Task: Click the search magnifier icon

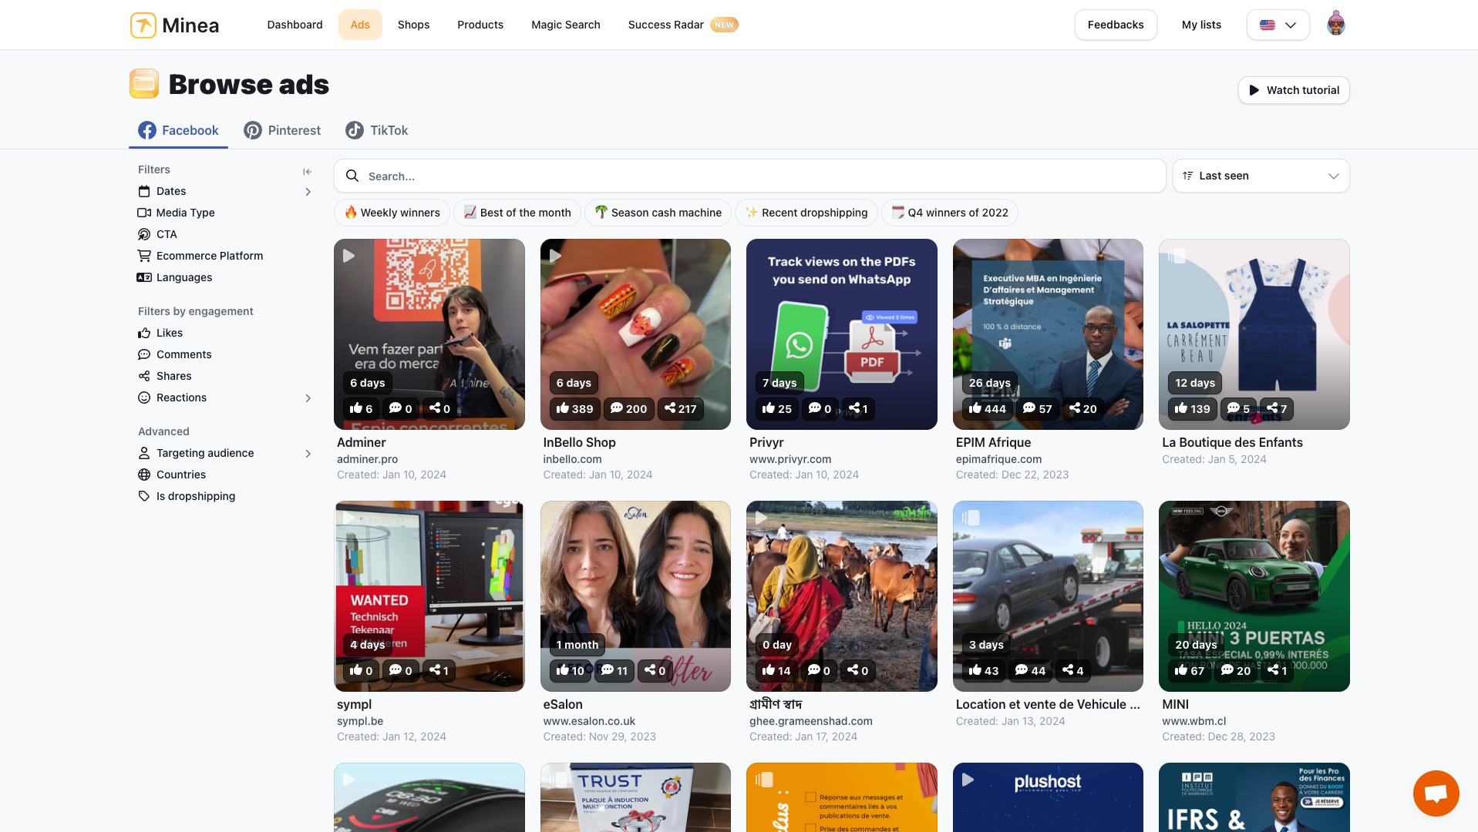Action: 352,176
